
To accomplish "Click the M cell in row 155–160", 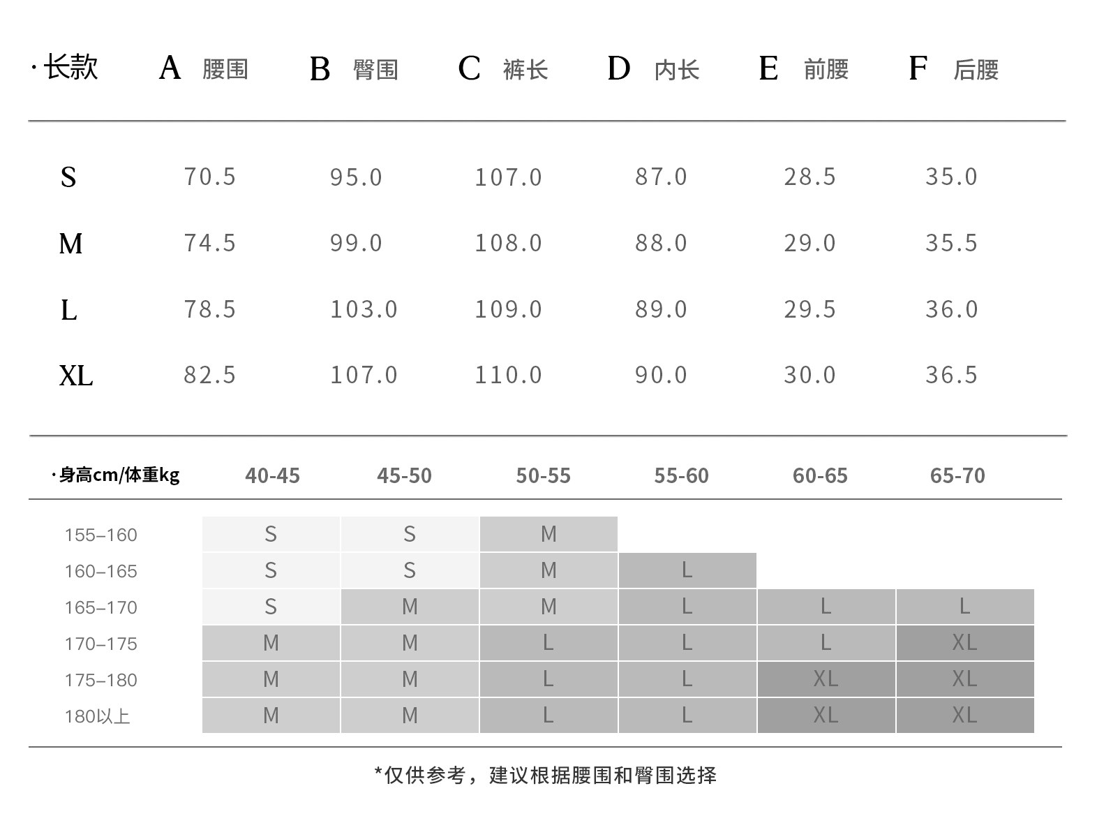I will 548,534.
